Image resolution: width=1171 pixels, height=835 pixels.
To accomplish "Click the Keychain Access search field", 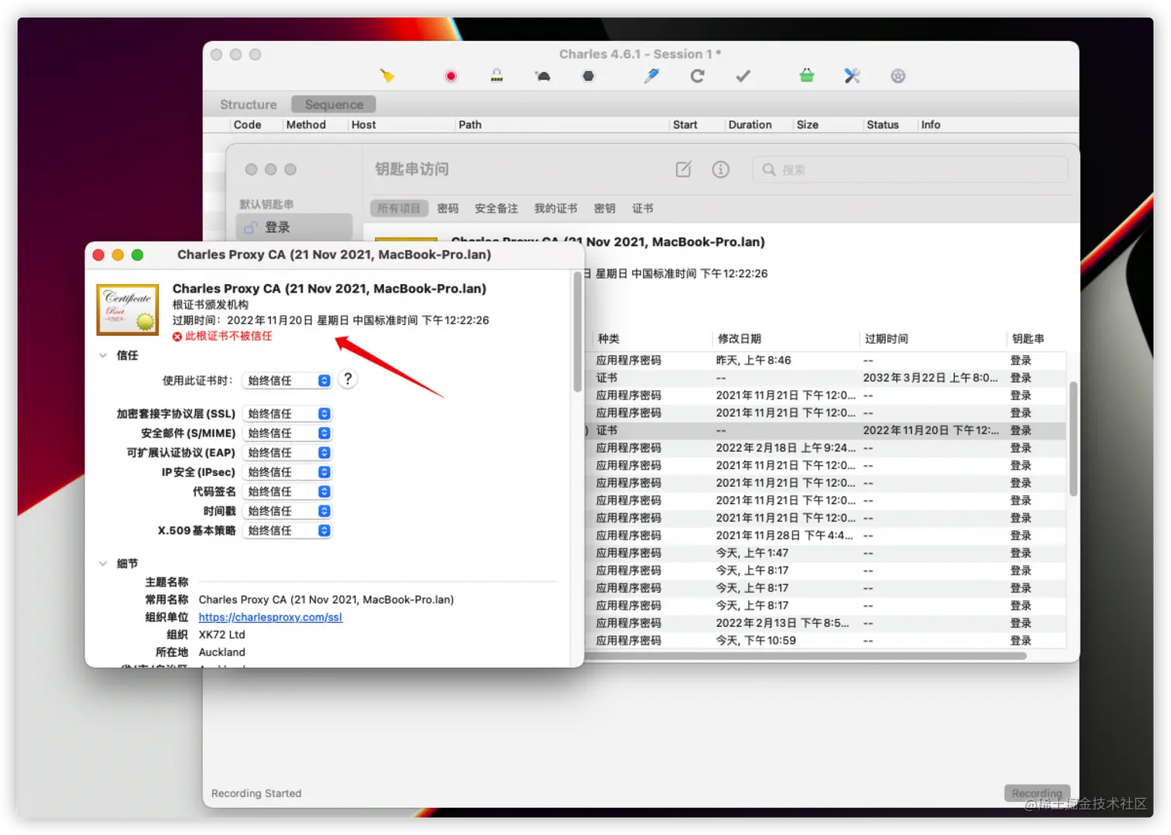I will [x=910, y=169].
